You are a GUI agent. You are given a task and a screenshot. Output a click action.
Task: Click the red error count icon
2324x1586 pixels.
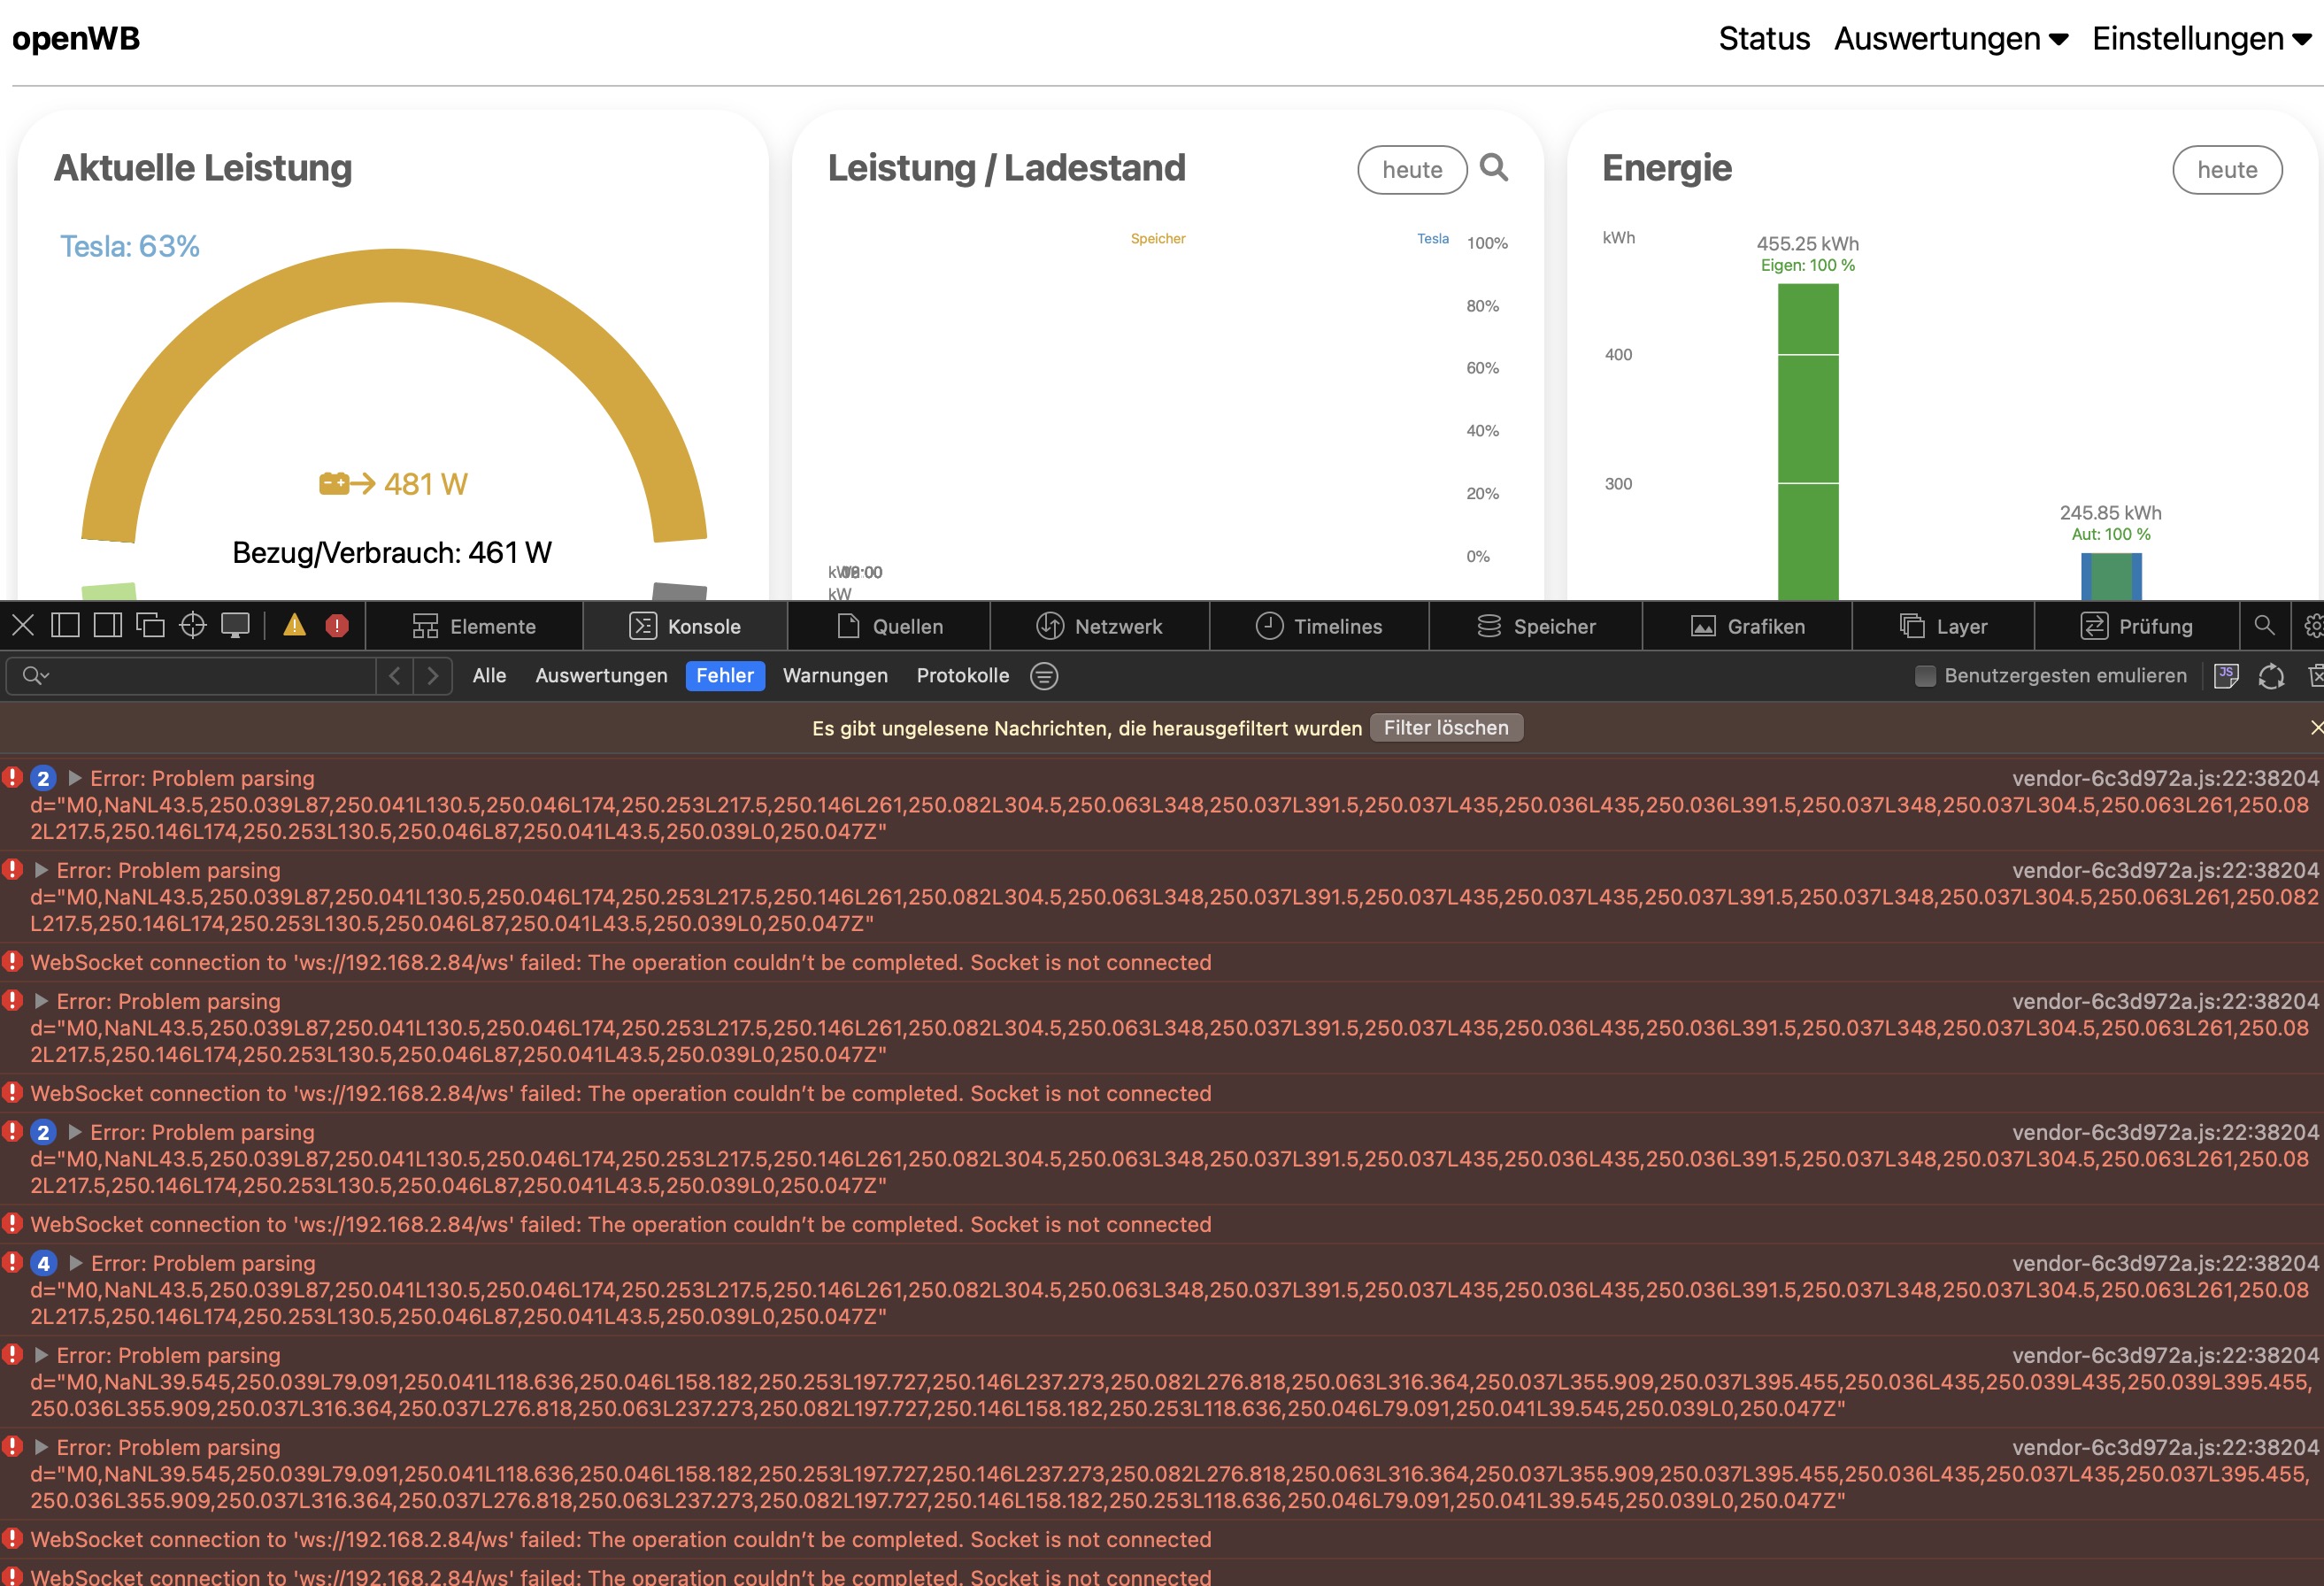coord(337,626)
